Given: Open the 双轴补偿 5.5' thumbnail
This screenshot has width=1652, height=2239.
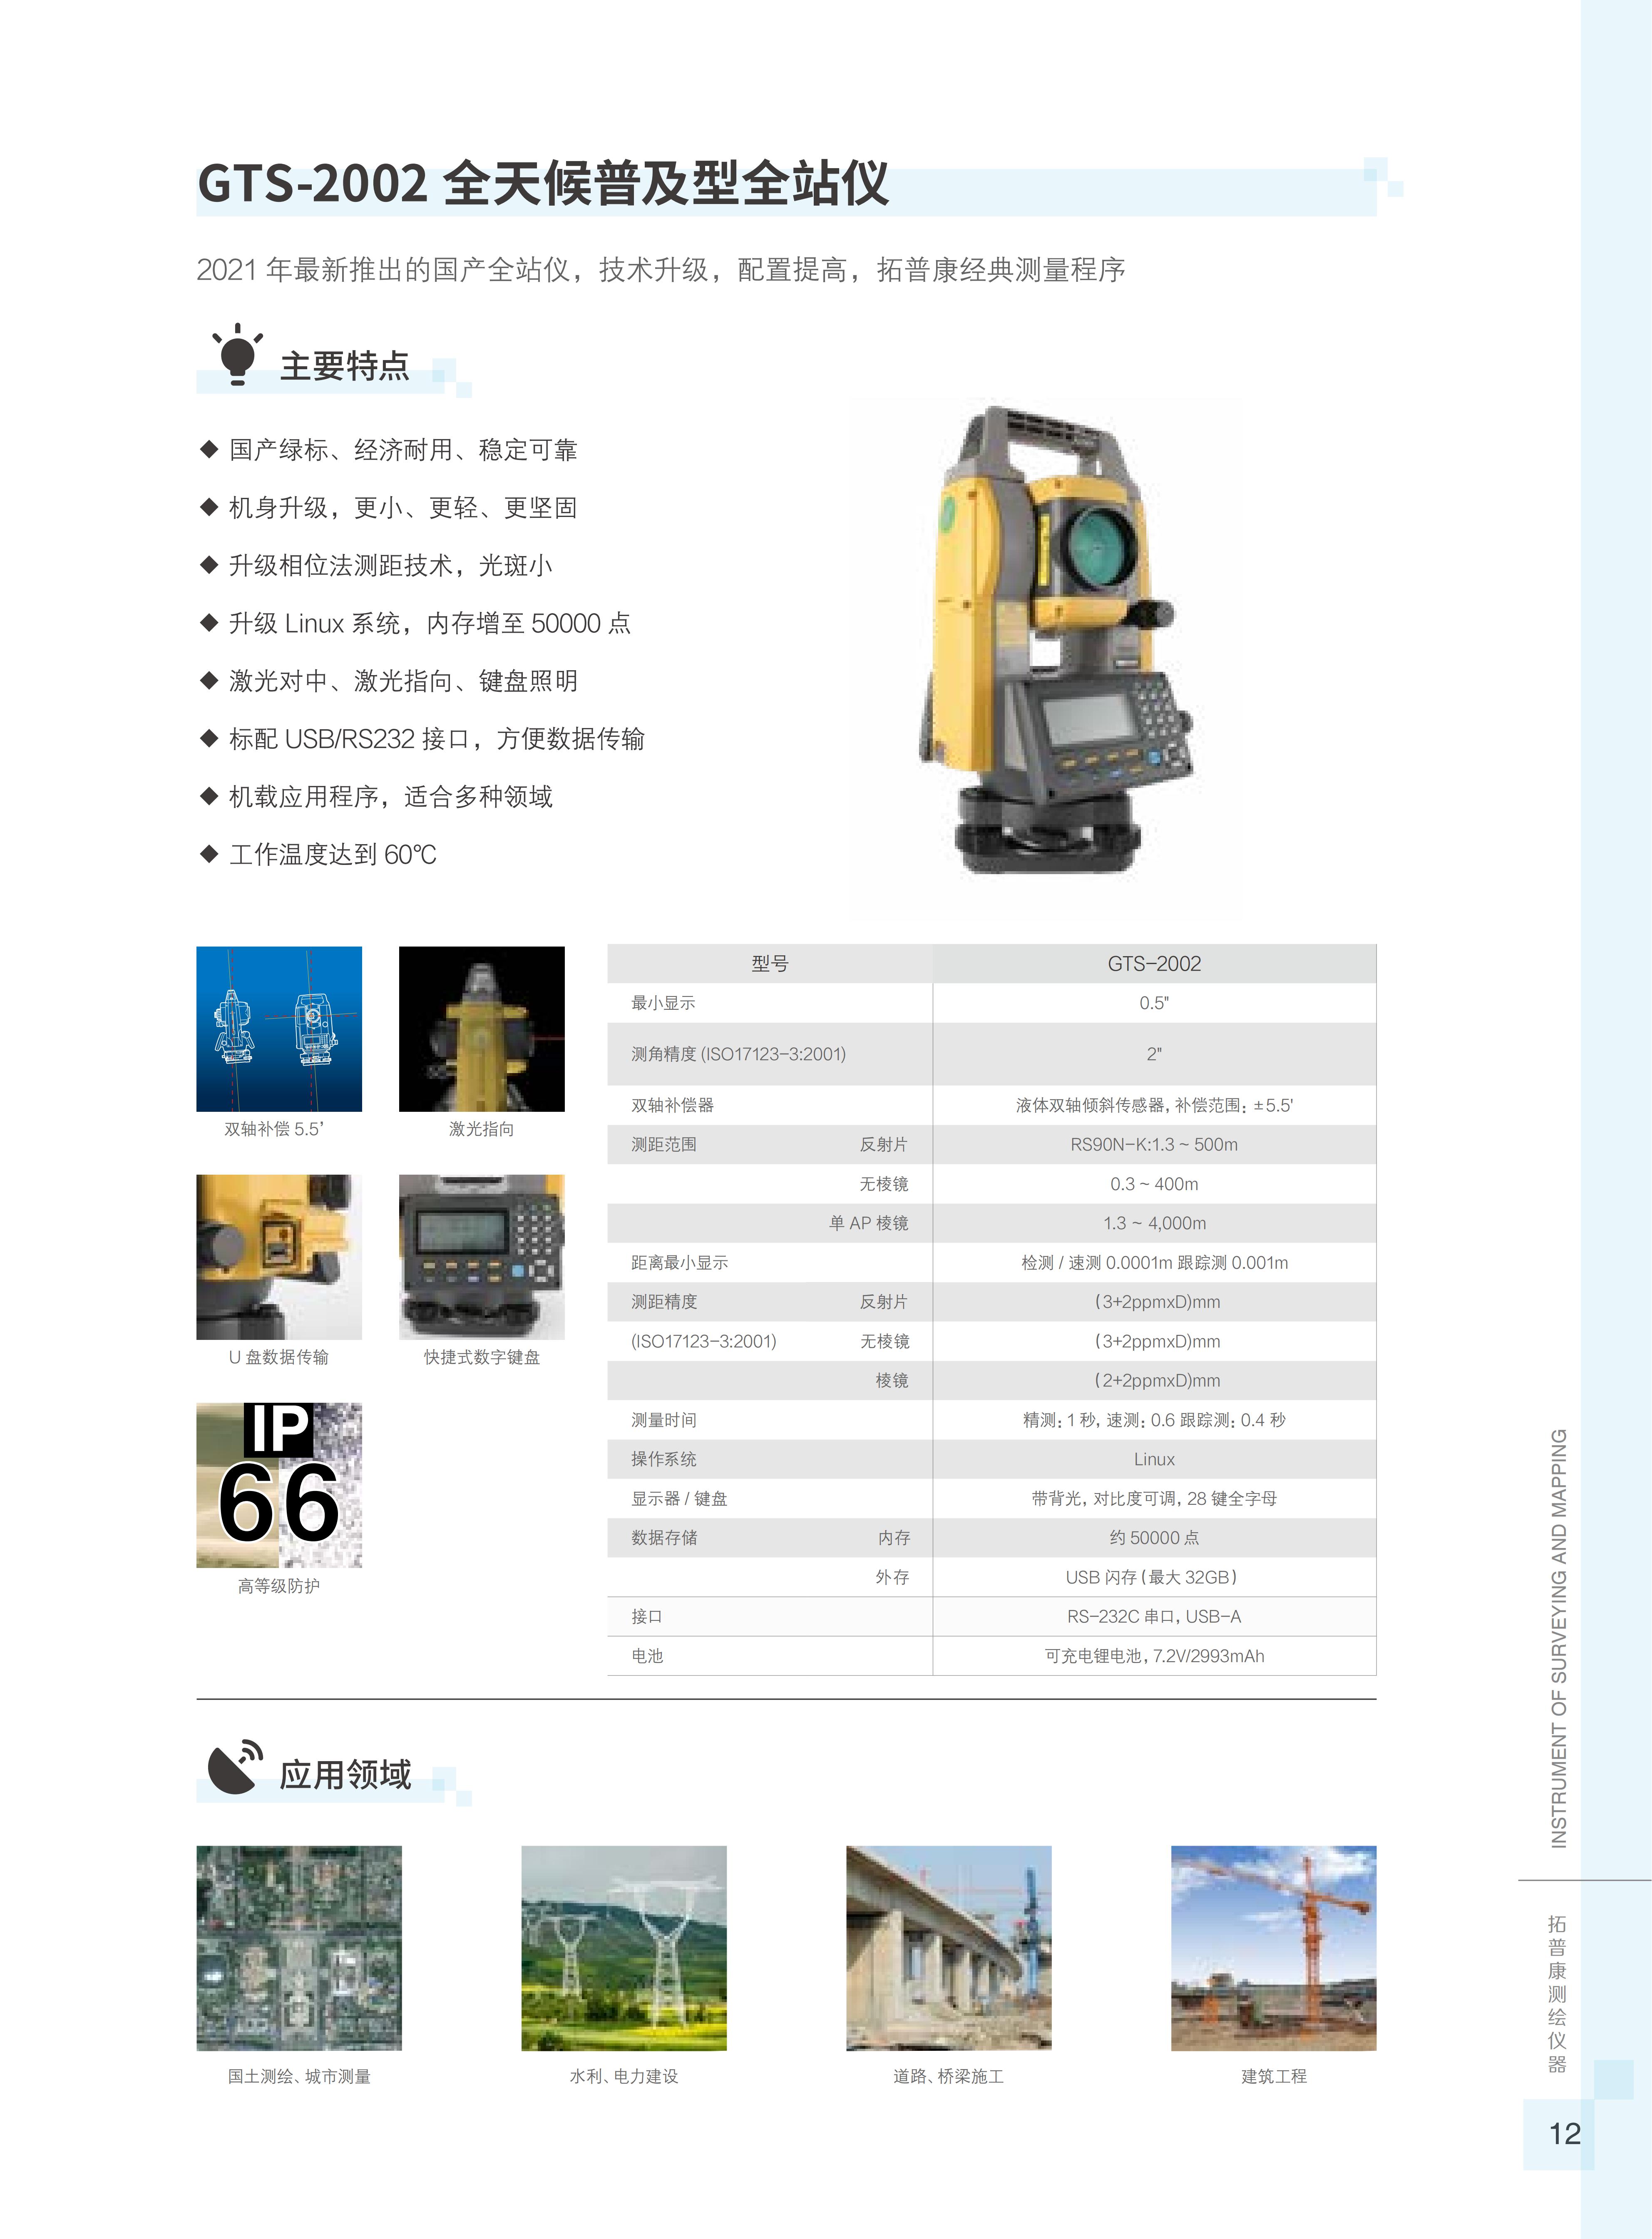Looking at the screenshot, I should click(279, 1028).
